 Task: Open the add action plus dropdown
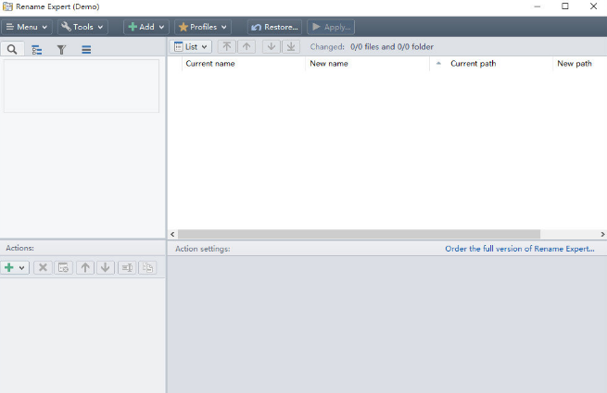point(15,267)
